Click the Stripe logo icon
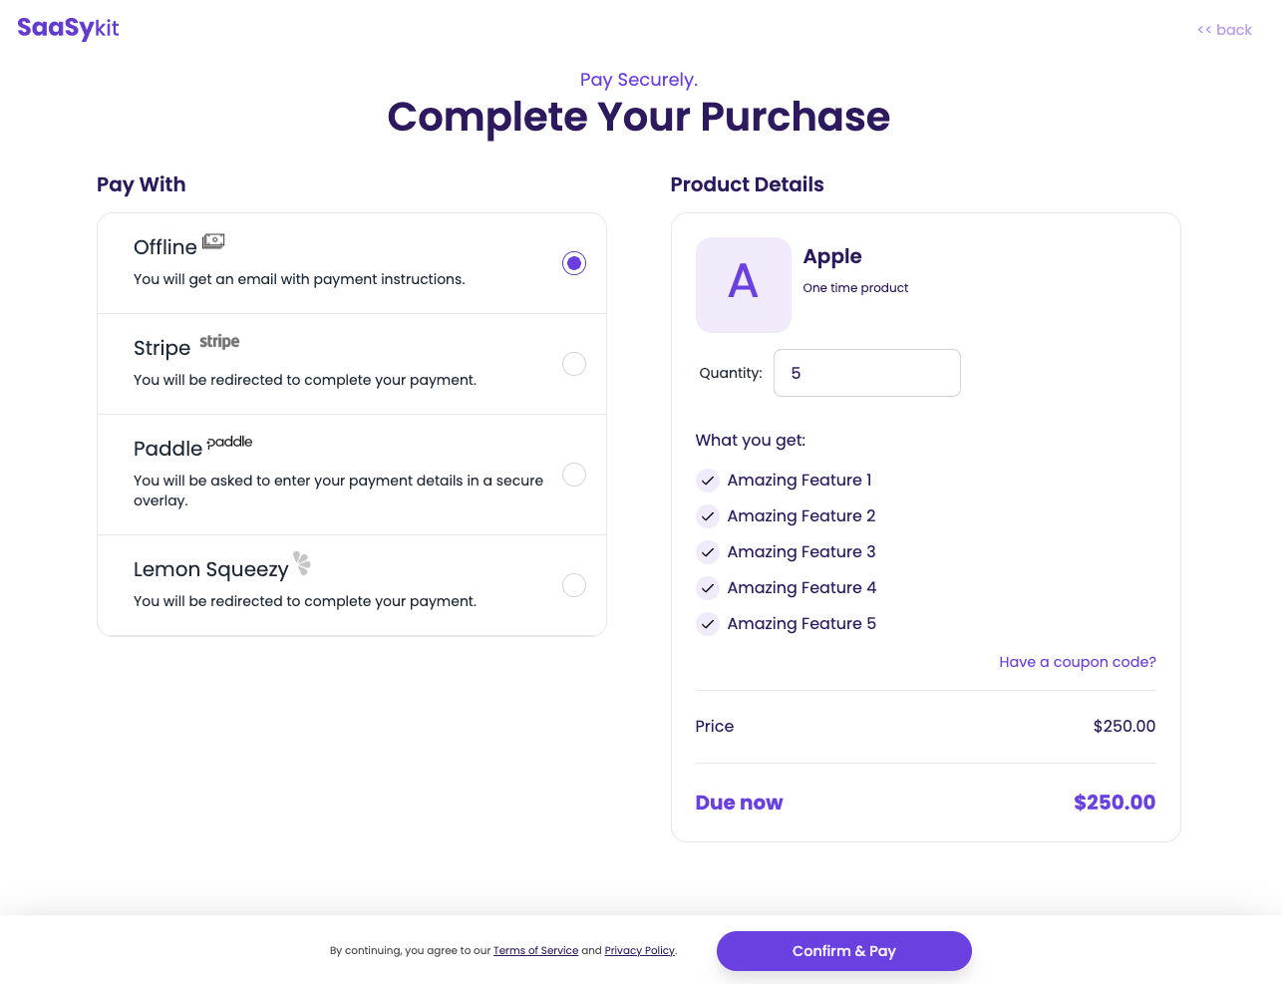Image resolution: width=1283 pixels, height=984 pixels. 219,342
